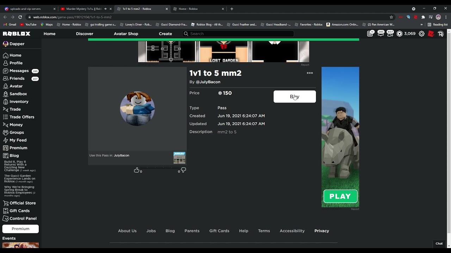Go back with browser back arrow

pos(5,17)
